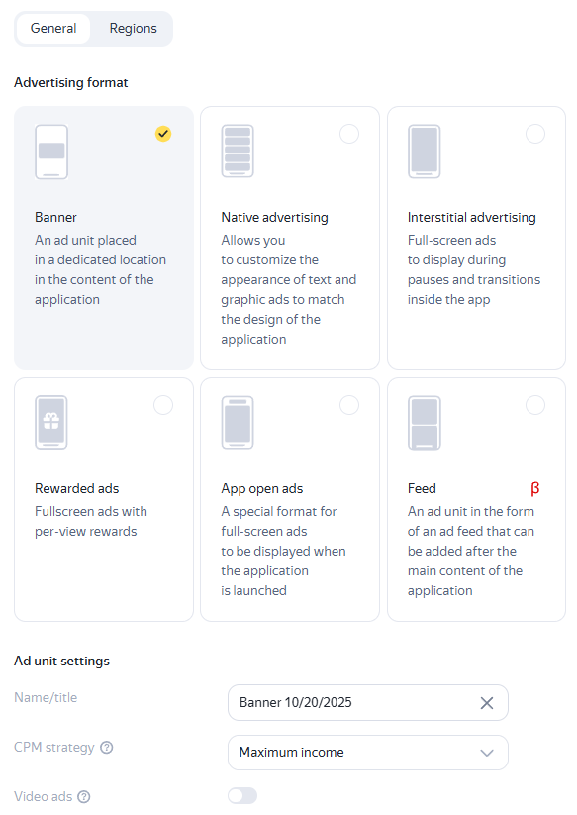Click the Rewarded ads gift icon
This screenshot has height=815, width=577.
(x=50, y=422)
